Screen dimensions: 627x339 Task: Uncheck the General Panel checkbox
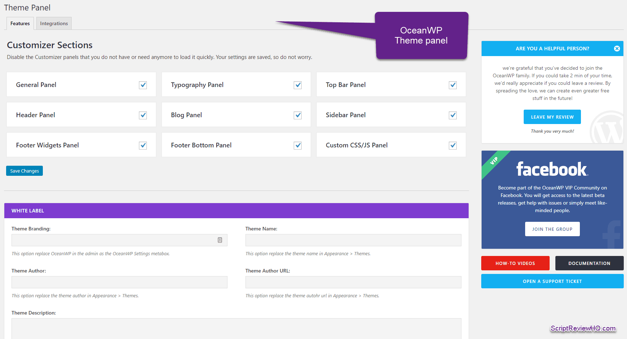143,85
